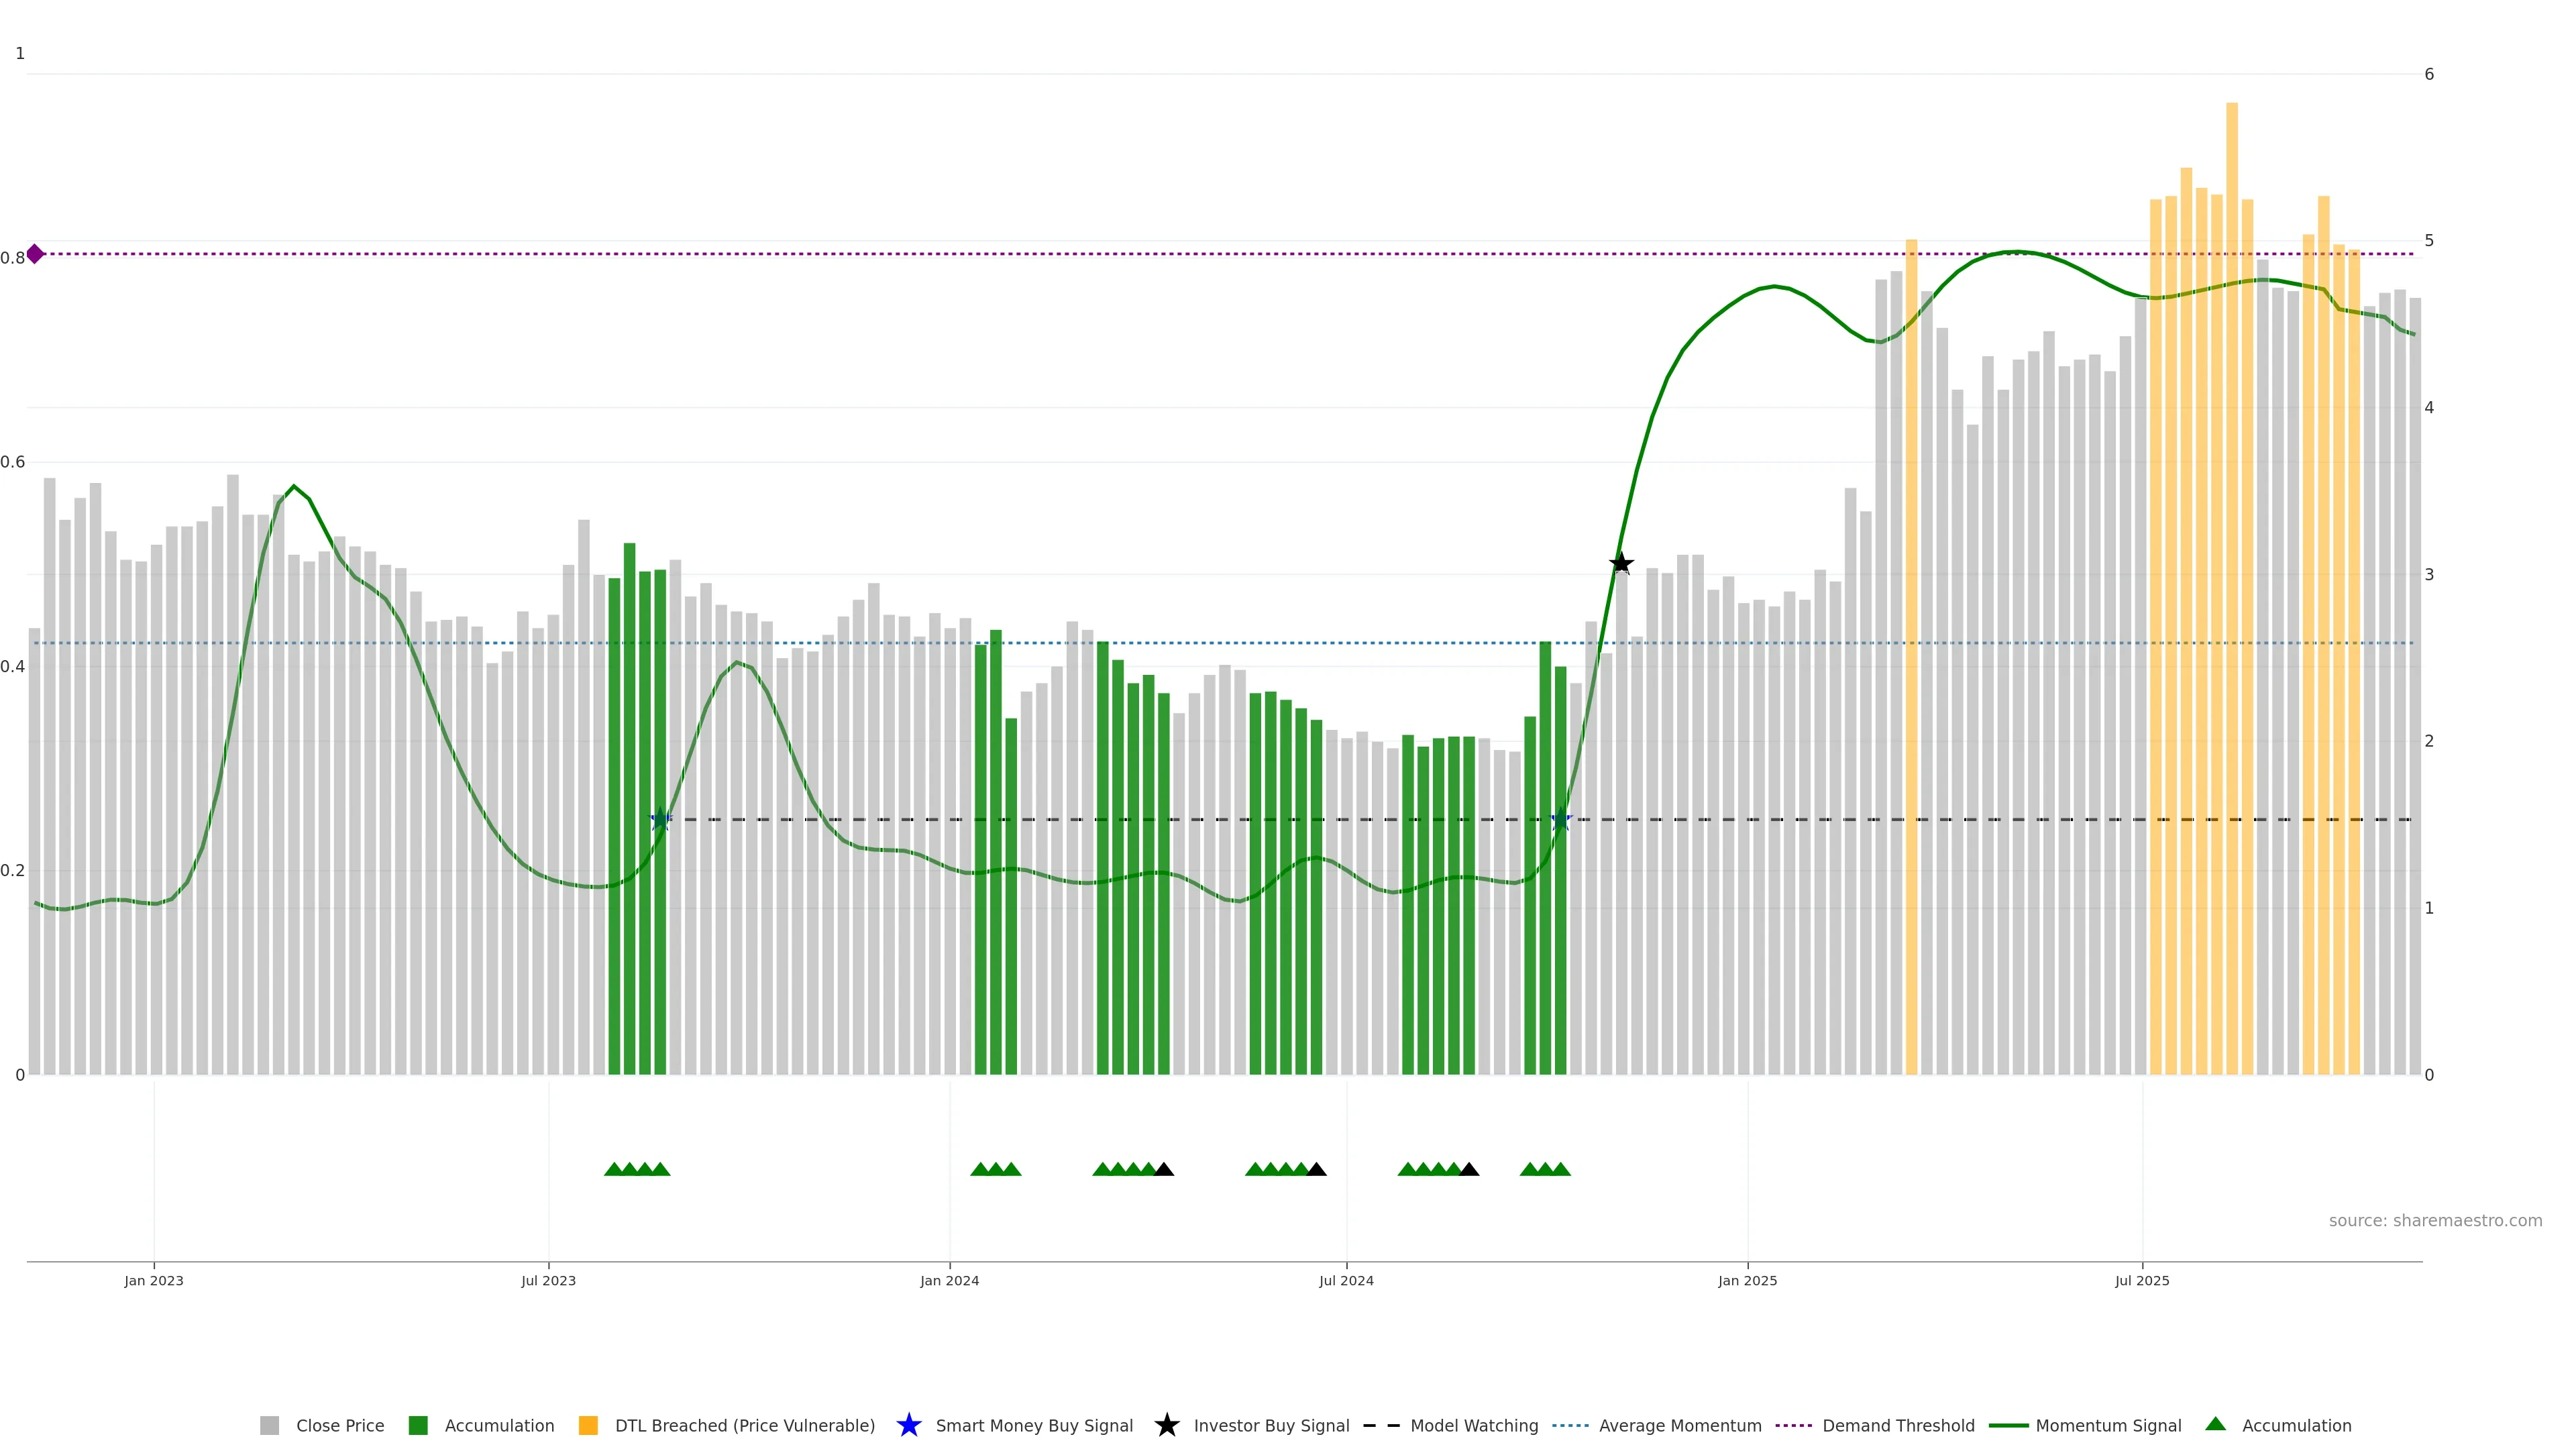2576x1449 pixels.
Task: Click the second blue Smart Money star
Action: (1561, 820)
